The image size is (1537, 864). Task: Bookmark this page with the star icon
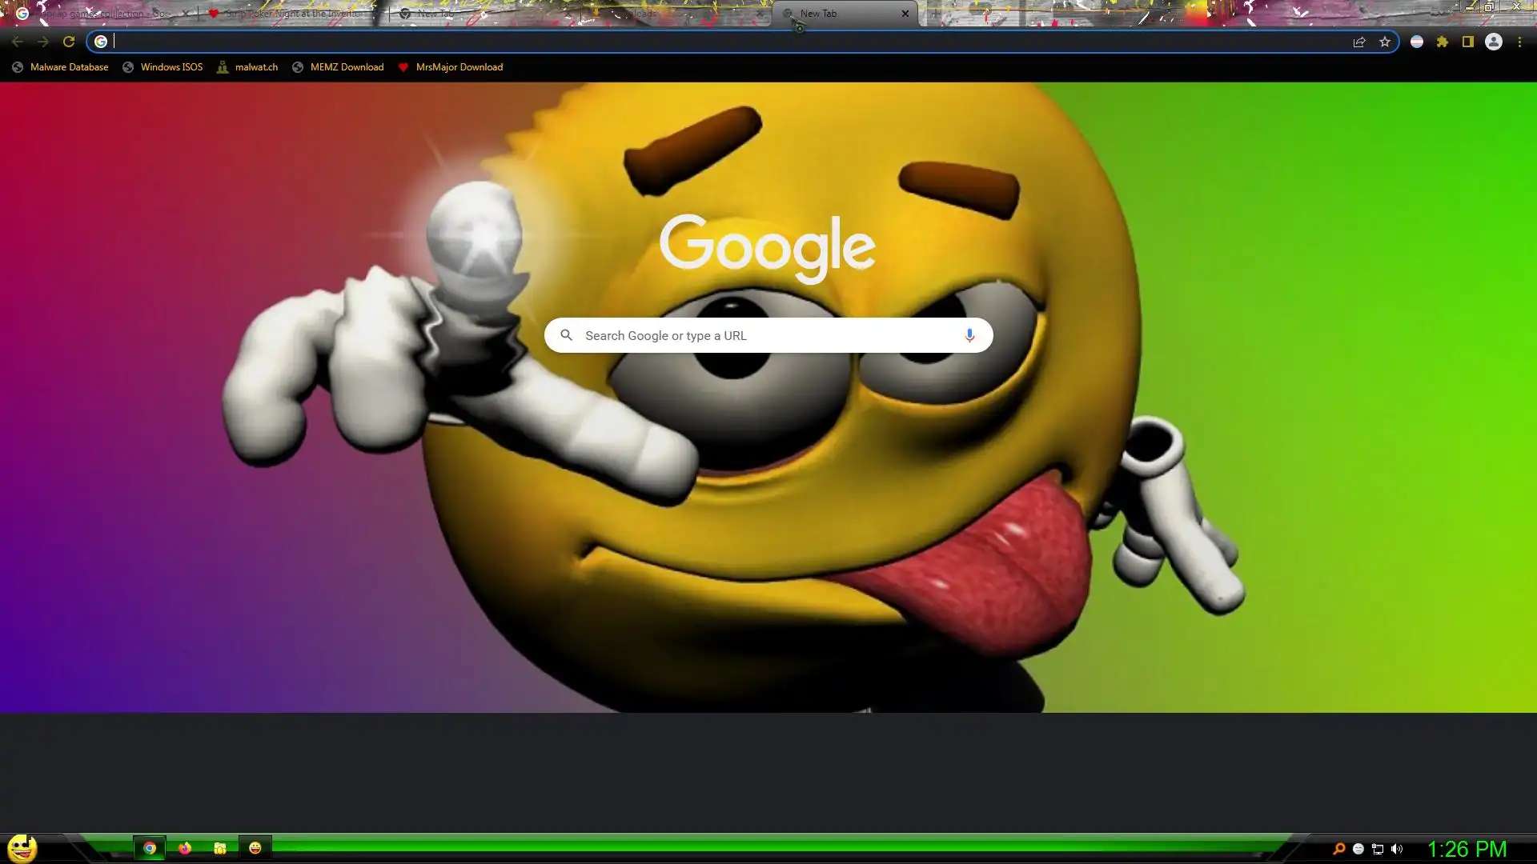(x=1385, y=42)
